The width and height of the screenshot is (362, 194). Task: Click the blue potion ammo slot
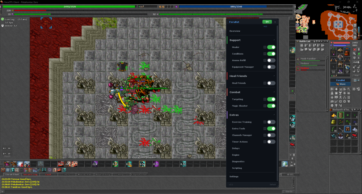tap(347, 66)
